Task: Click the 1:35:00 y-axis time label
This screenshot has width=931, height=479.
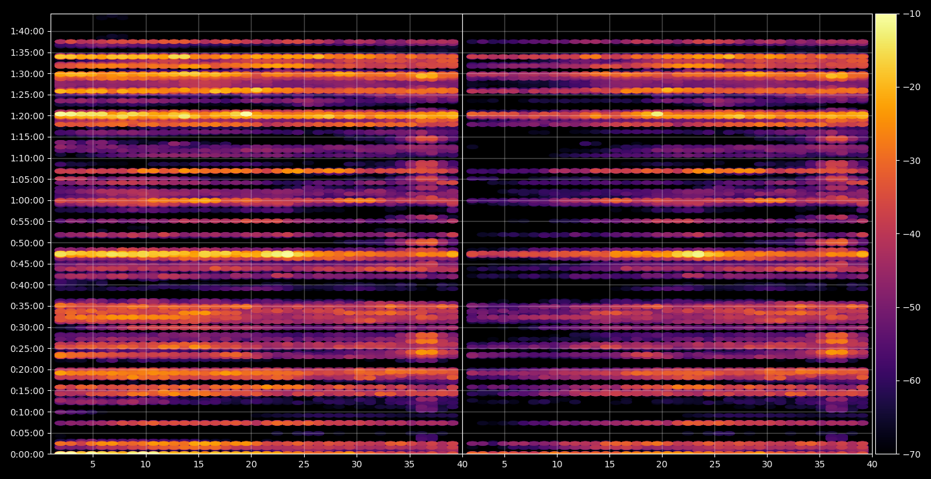Action: [27, 53]
